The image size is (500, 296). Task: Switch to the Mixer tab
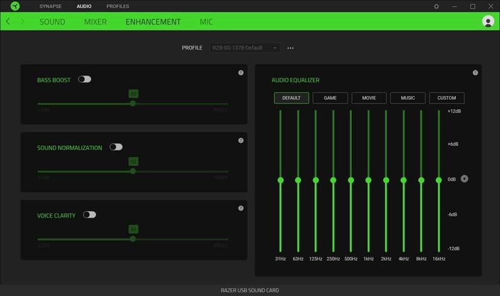95,22
